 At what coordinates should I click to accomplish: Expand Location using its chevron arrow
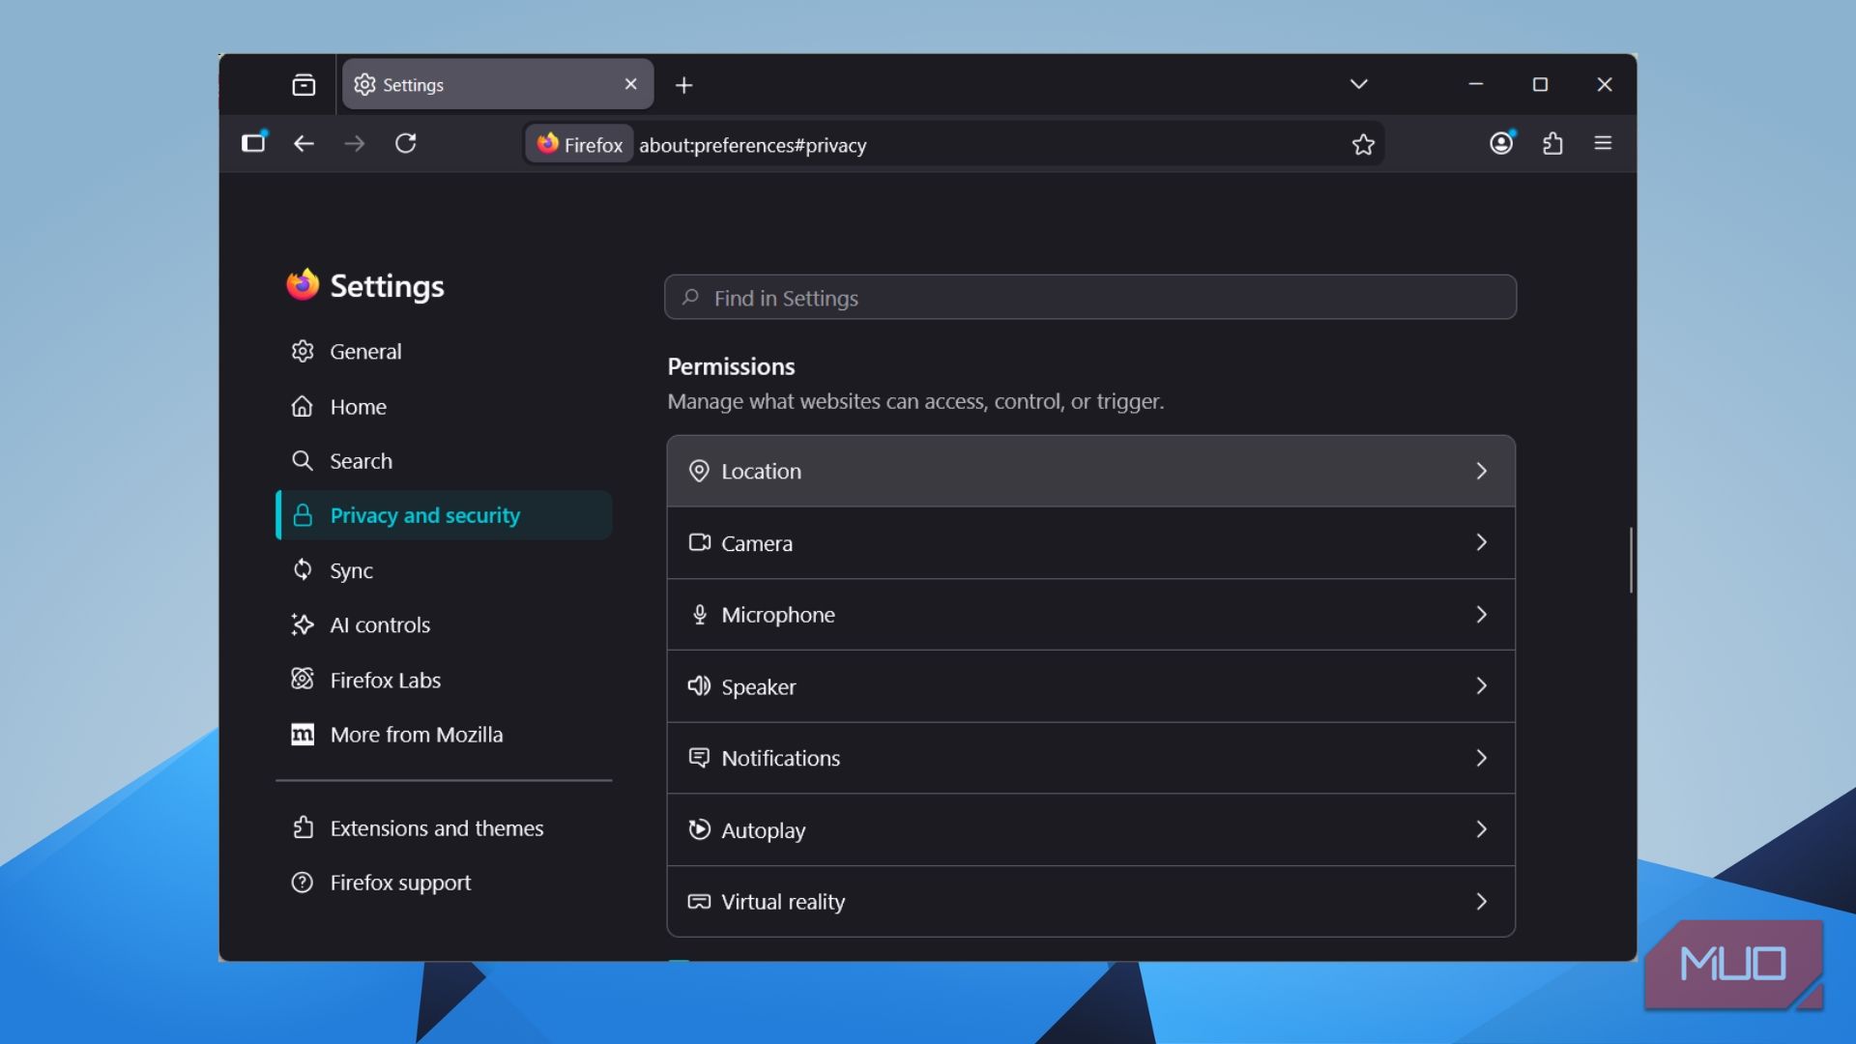coord(1482,471)
